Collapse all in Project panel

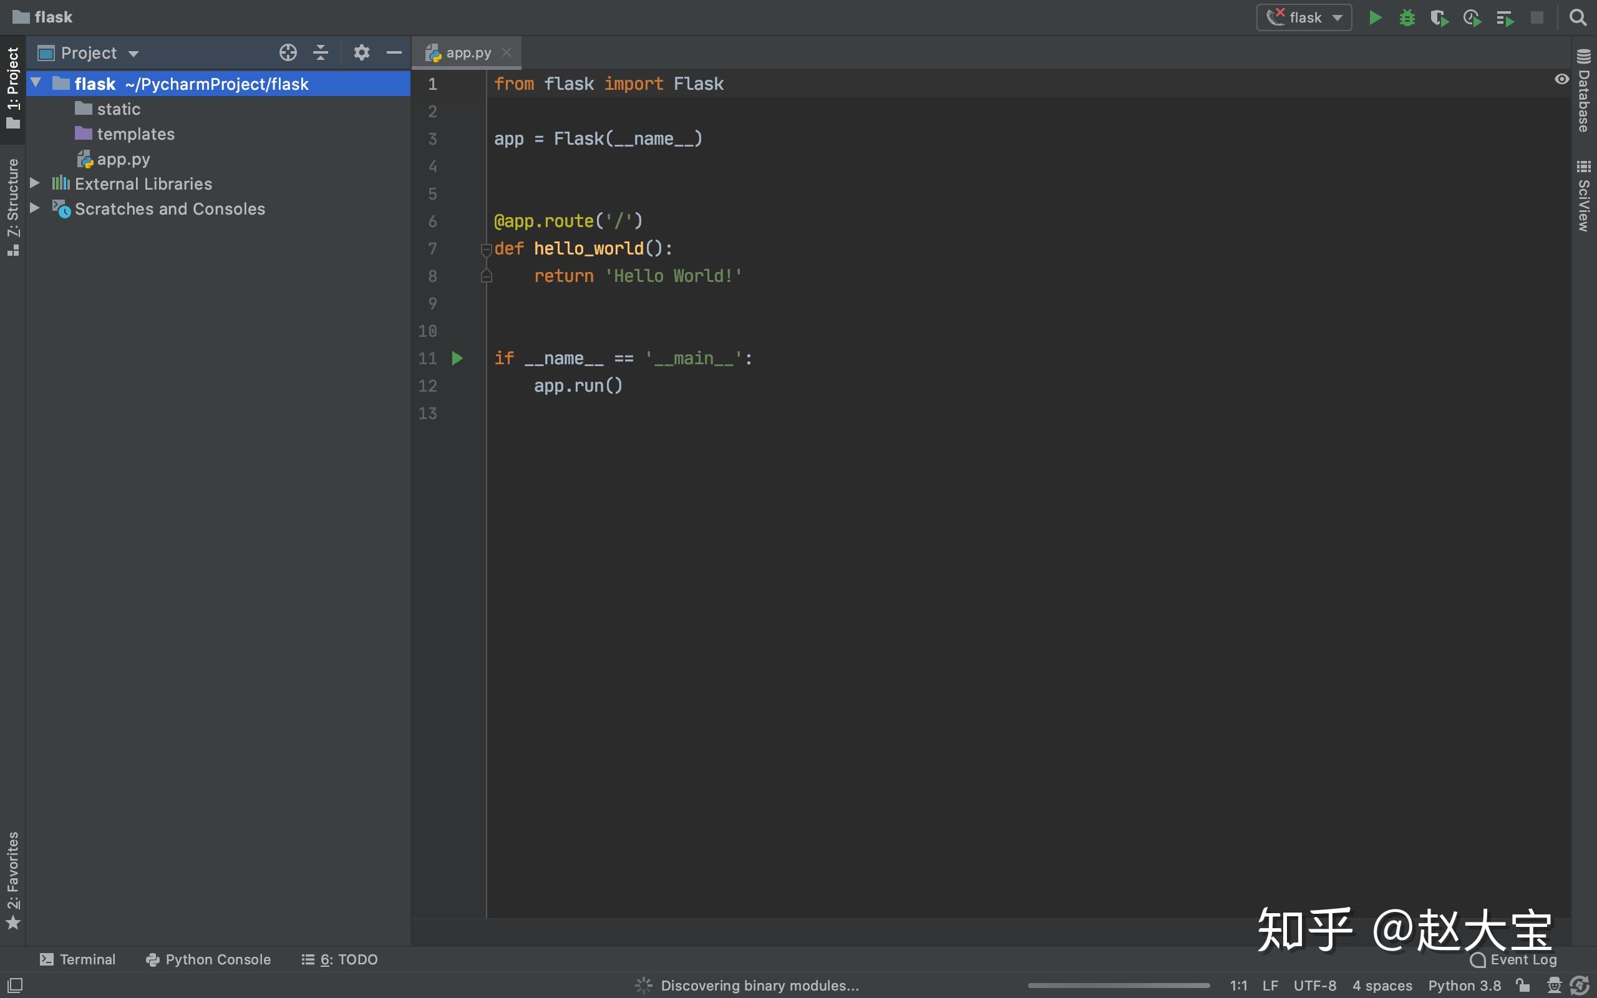(321, 53)
